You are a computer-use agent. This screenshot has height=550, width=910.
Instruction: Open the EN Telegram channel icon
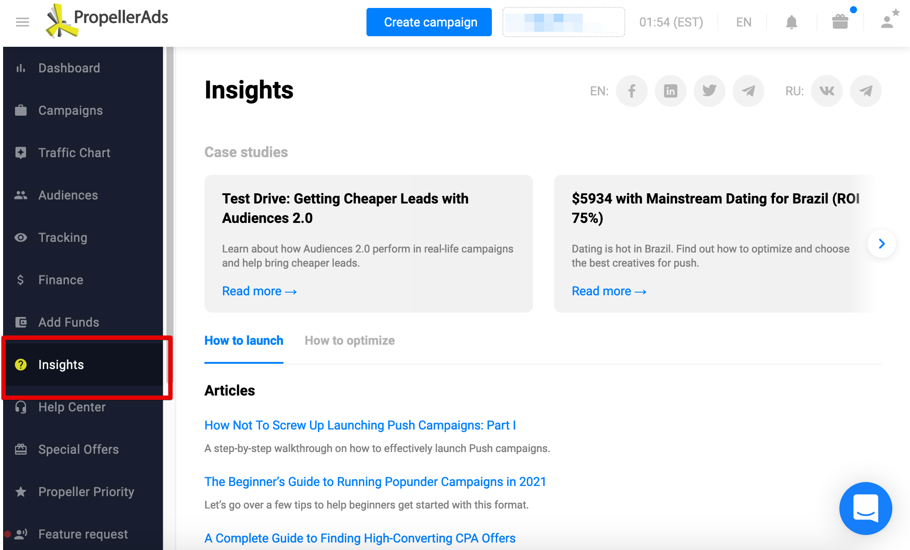click(x=748, y=91)
